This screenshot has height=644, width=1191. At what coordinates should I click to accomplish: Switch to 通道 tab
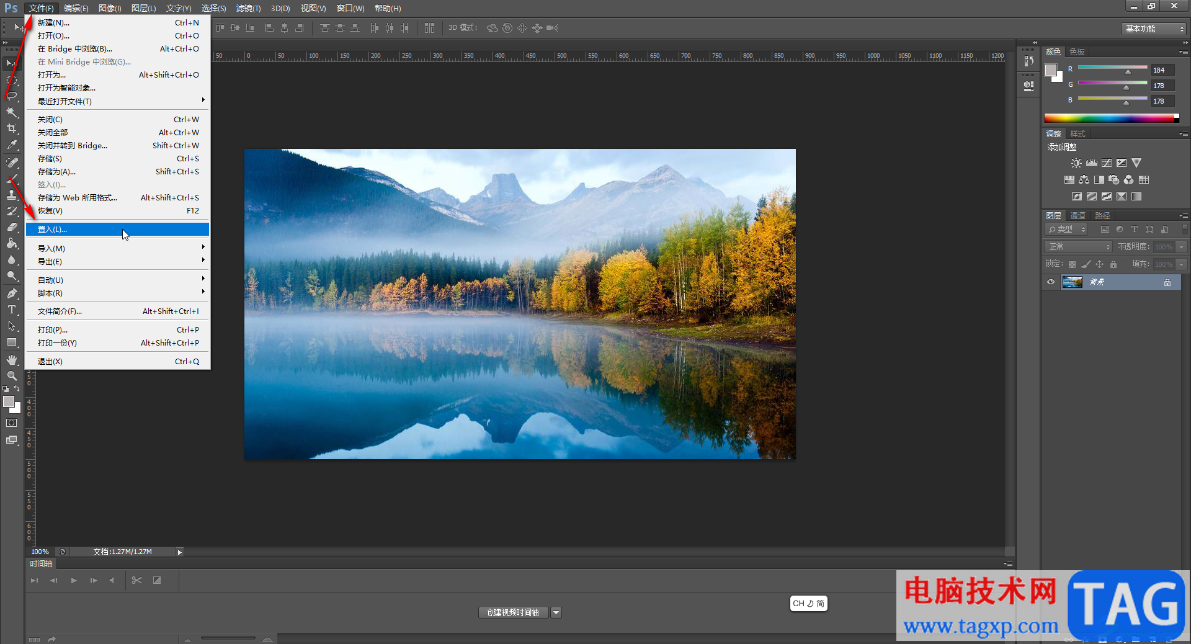[x=1077, y=215]
